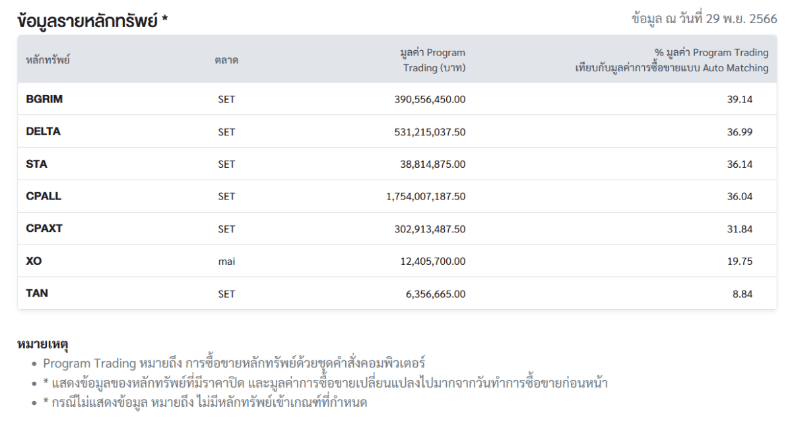This screenshot has height=428, width=792.
Task: Click the ตลาด column header
Action: point(226,60)
